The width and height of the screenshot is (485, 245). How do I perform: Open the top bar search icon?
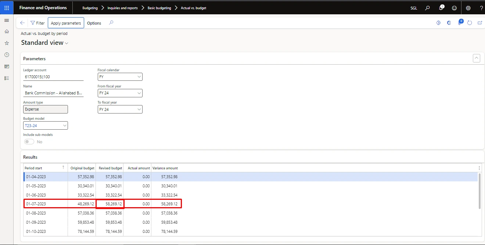point(427,8)
